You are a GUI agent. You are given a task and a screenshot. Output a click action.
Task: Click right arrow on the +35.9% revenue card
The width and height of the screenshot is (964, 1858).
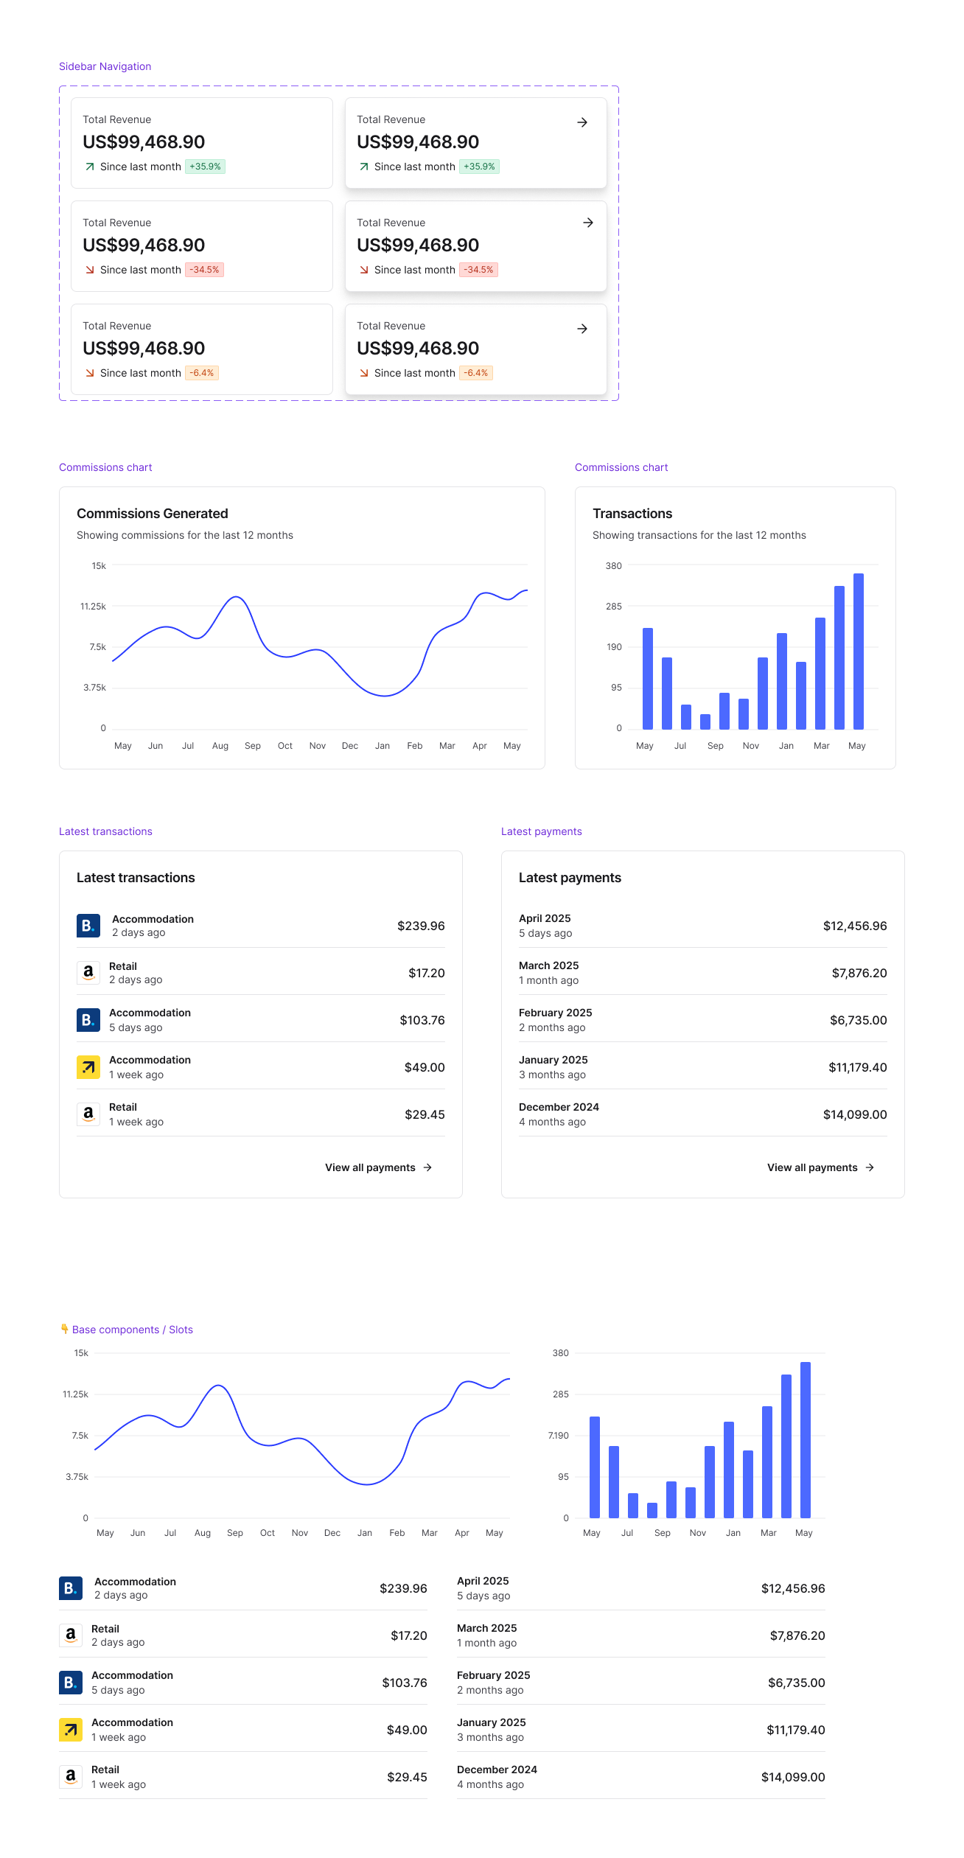[581, 122]
